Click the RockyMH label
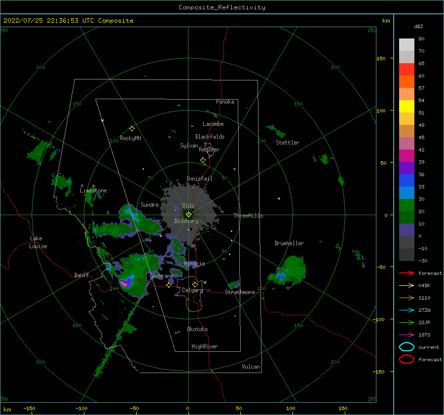The width and height of the screenshot is (444, 415). coord(130,138)
